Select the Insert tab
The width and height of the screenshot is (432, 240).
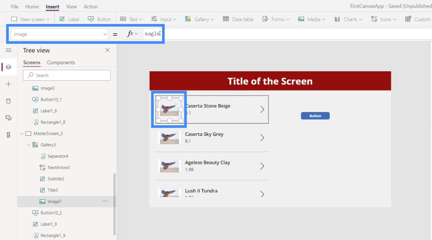[52, 7]
